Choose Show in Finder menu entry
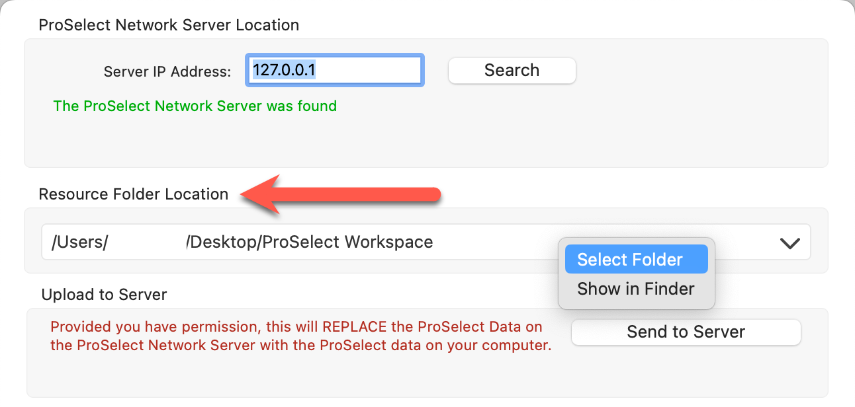855x407 pixels. pyautogui.click(x=636, y=289)
